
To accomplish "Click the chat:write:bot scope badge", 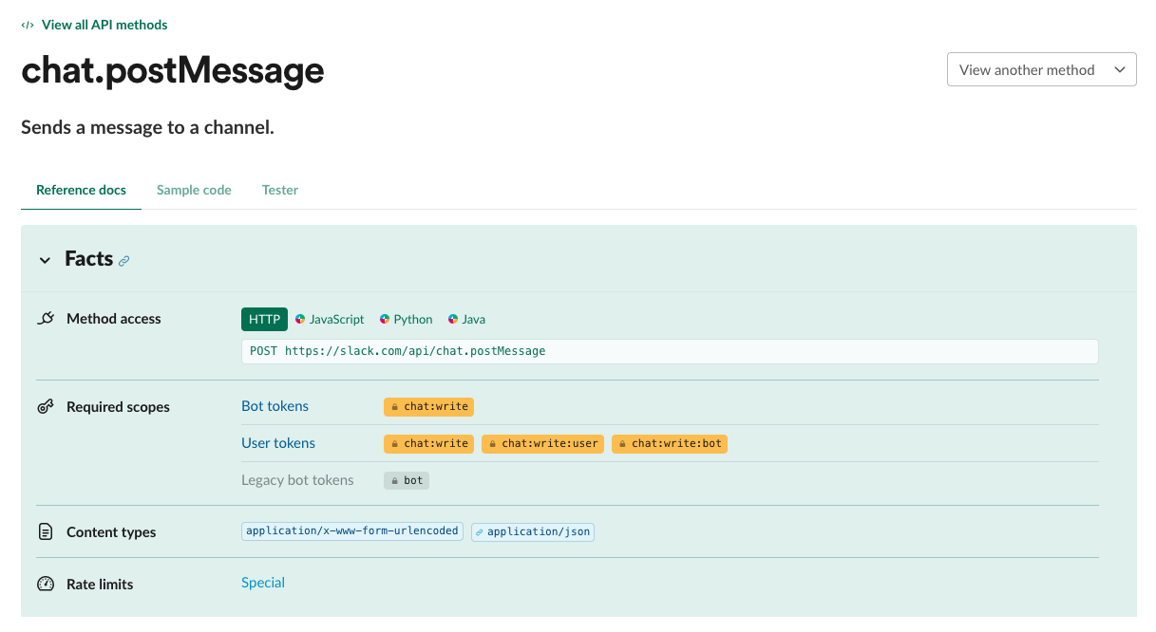I will (x=670, y=443).
